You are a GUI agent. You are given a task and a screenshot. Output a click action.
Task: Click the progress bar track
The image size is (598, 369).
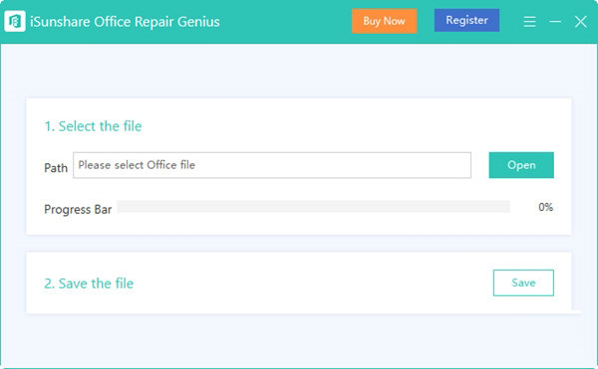[x=314, y=207]
